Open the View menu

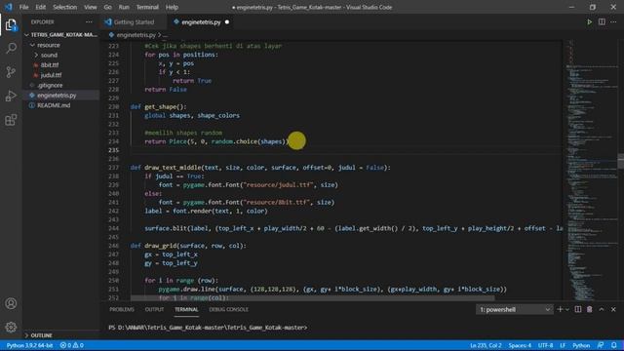[x=91, y=7]
